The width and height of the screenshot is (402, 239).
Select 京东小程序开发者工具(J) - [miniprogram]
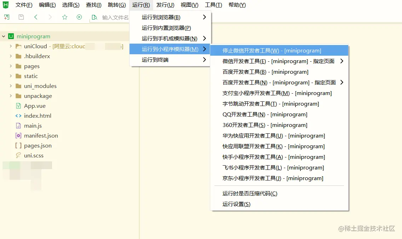click(x=279, y=178)
